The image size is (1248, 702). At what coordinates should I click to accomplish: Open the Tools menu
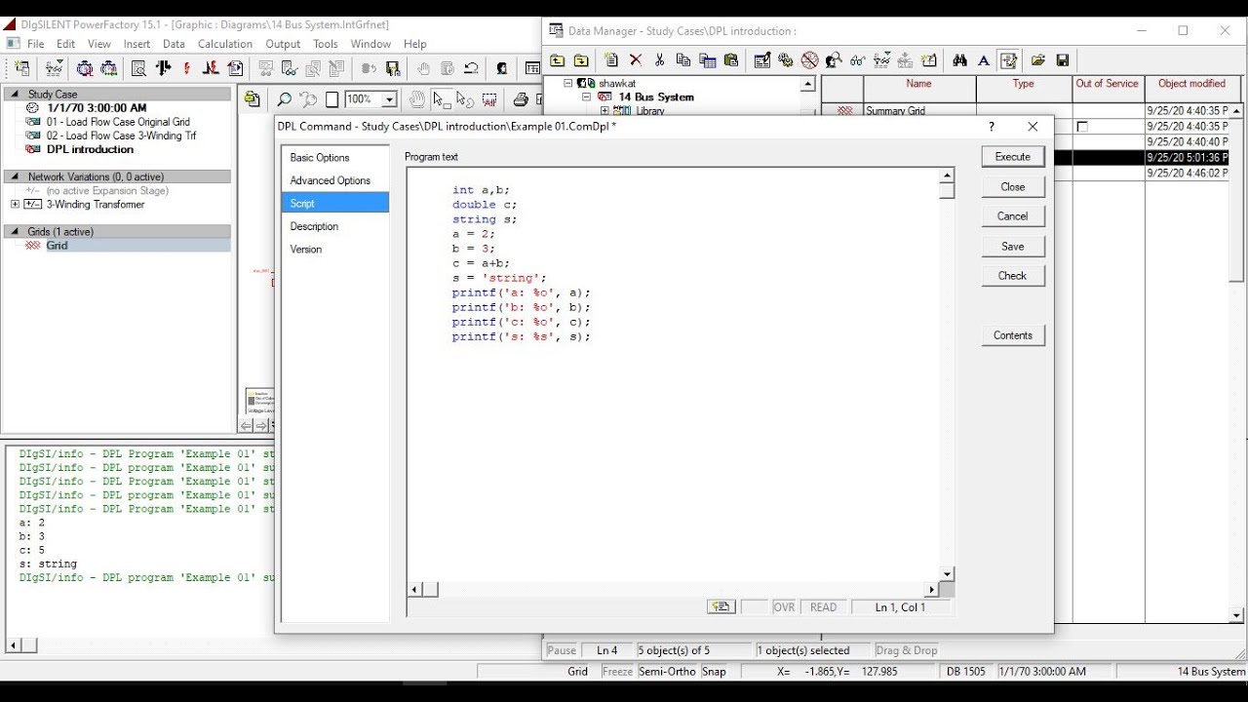326,44
